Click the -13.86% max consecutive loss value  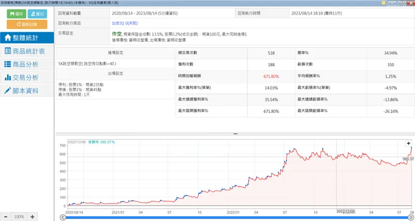(x=391, y=99)
